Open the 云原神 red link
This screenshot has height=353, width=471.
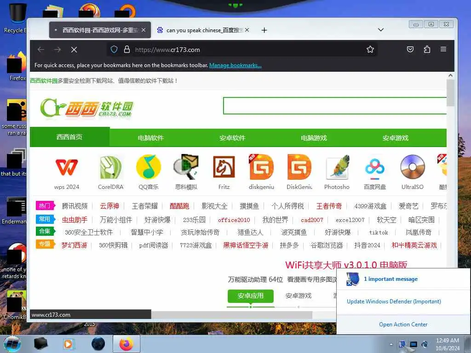[109, 206]
